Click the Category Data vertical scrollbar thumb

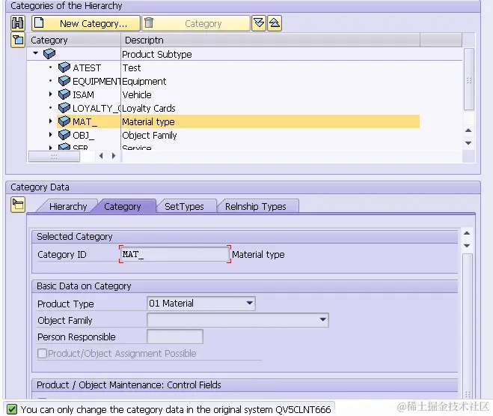(468, 326)
